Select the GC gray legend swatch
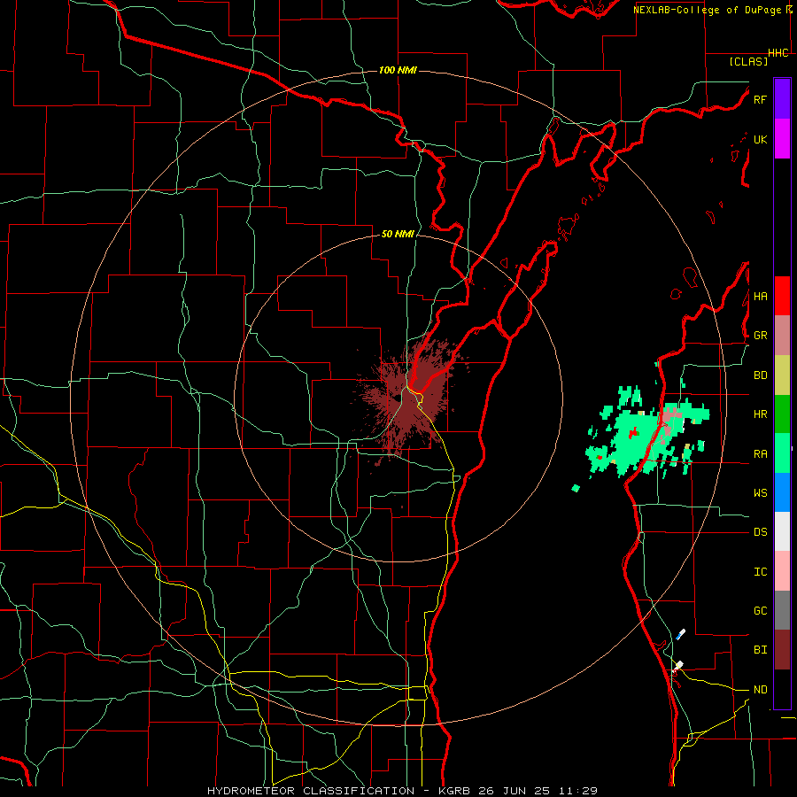Viewport: 797px width, 797px height. (782, 610)
